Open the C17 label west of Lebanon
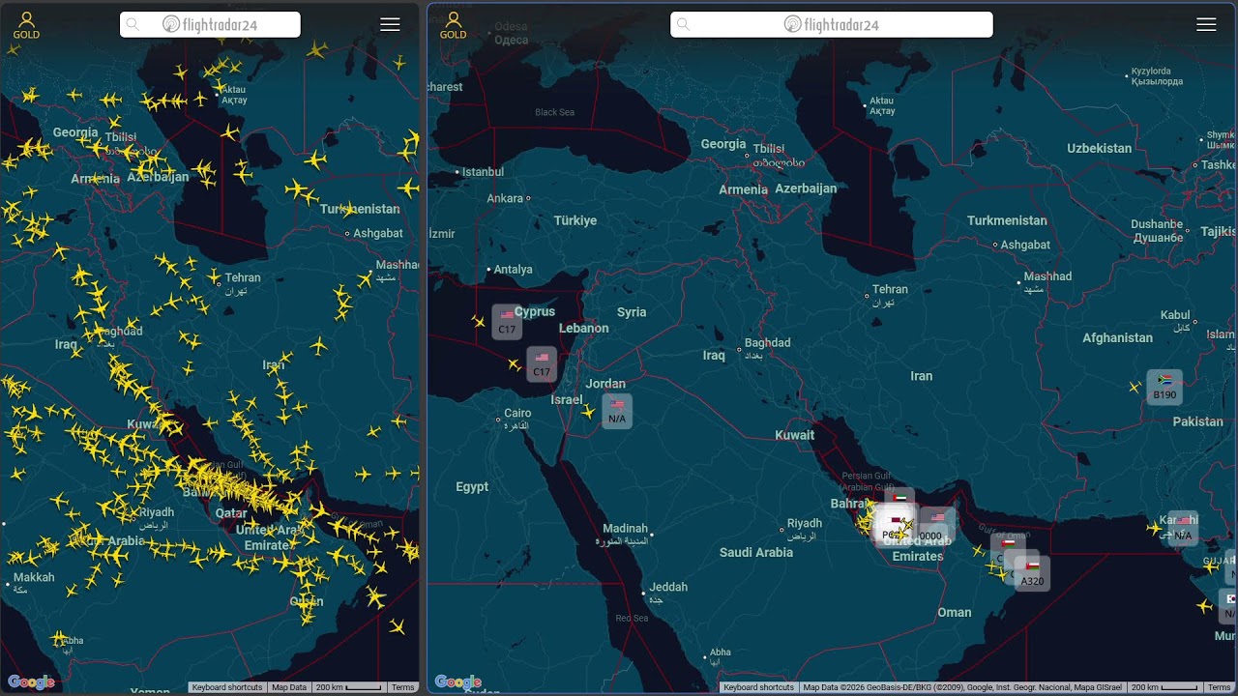 [542, 364]
